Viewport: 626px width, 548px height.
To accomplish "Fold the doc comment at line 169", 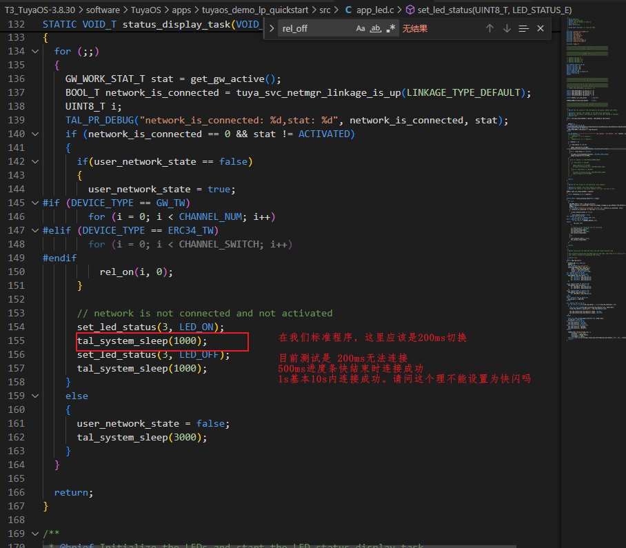I will click(35, 534).
